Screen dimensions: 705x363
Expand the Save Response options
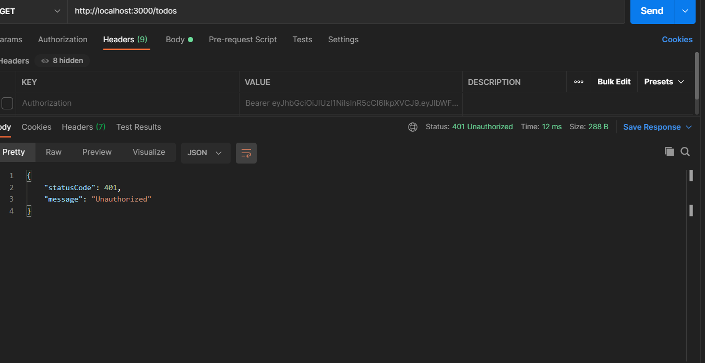pos(689,127)
